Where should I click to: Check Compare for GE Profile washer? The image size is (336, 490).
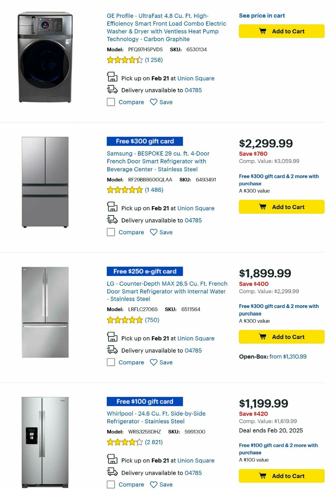111,102
